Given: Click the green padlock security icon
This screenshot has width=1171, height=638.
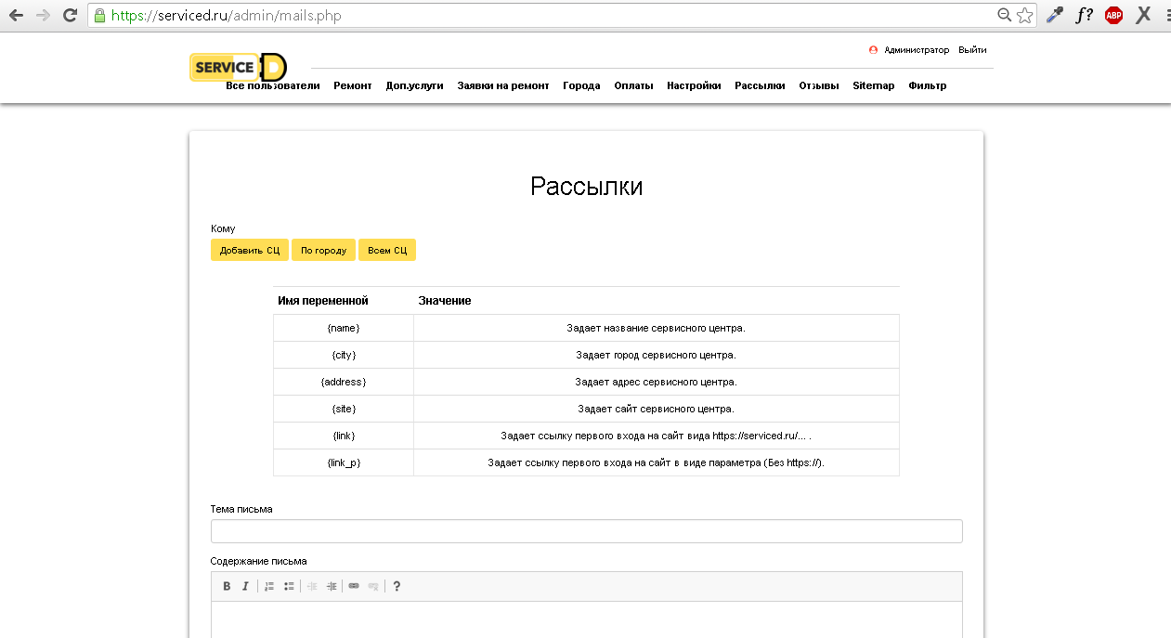Looking at the screenshot, I should [100, 15].
